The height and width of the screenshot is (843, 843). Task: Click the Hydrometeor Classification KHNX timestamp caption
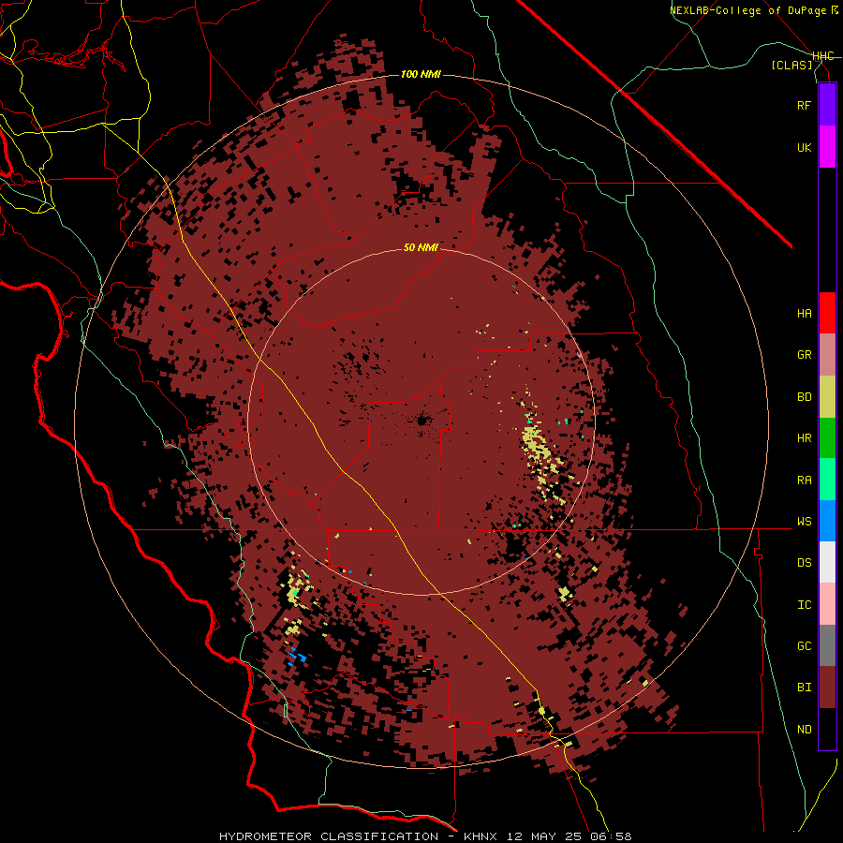425,836
